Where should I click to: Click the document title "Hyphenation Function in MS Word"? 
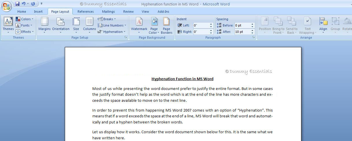183,79
